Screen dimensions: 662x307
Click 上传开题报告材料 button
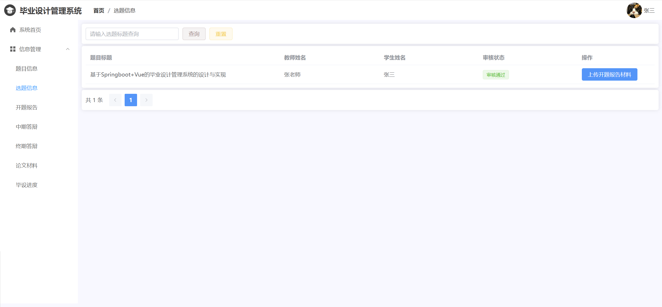click(609, 74)
